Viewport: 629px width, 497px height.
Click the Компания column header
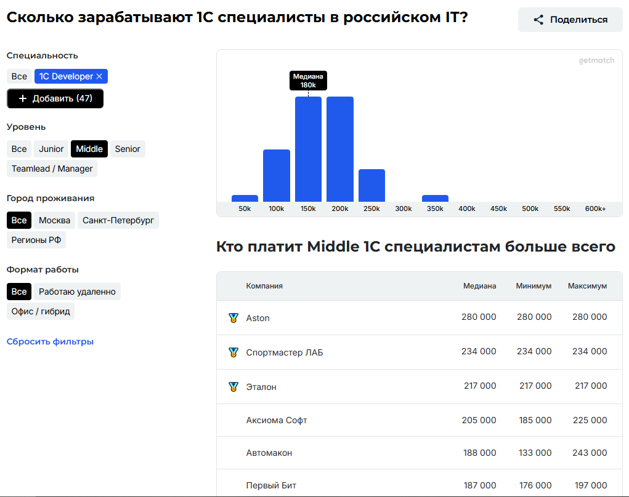click(x=264, y=286)
